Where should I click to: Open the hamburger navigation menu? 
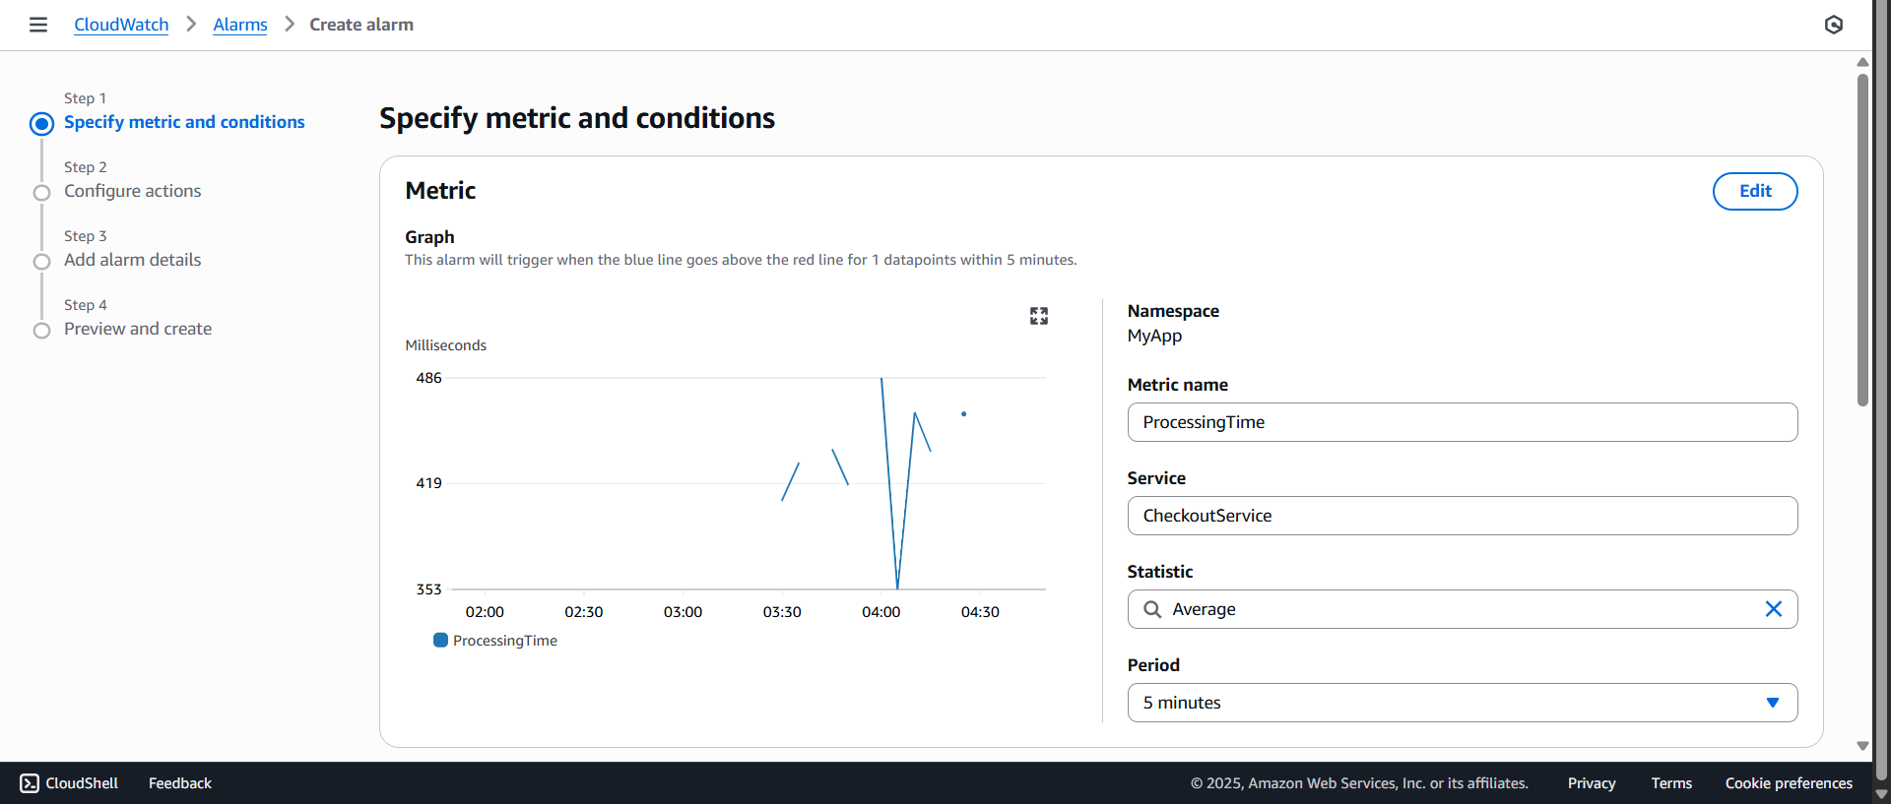[38, 25]
